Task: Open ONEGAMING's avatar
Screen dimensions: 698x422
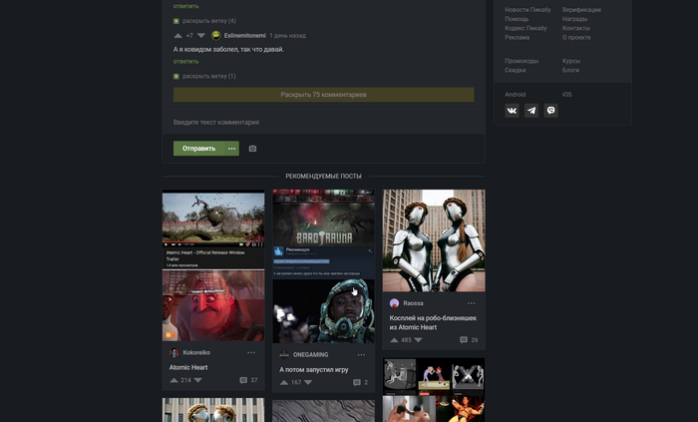Action: pyautogui.click(x=284, y=355)
